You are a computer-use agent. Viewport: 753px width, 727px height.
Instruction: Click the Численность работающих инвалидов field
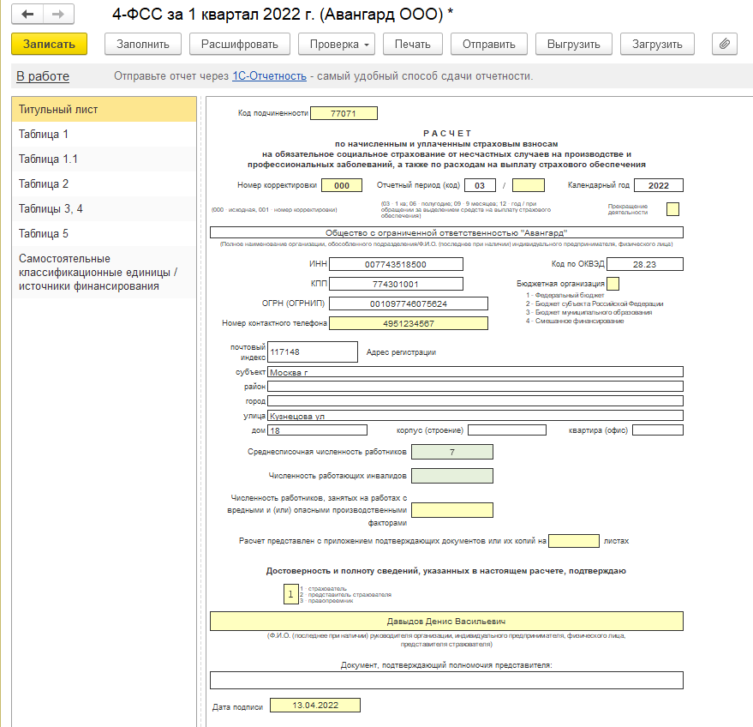(x=452, y=476)
